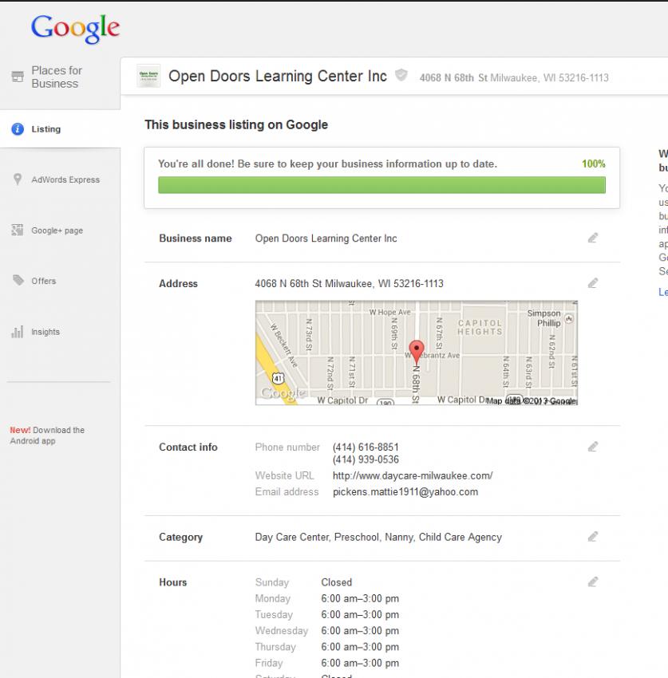
Task: Click the Insights bar chart icon
Action: (x=18, y=332)
